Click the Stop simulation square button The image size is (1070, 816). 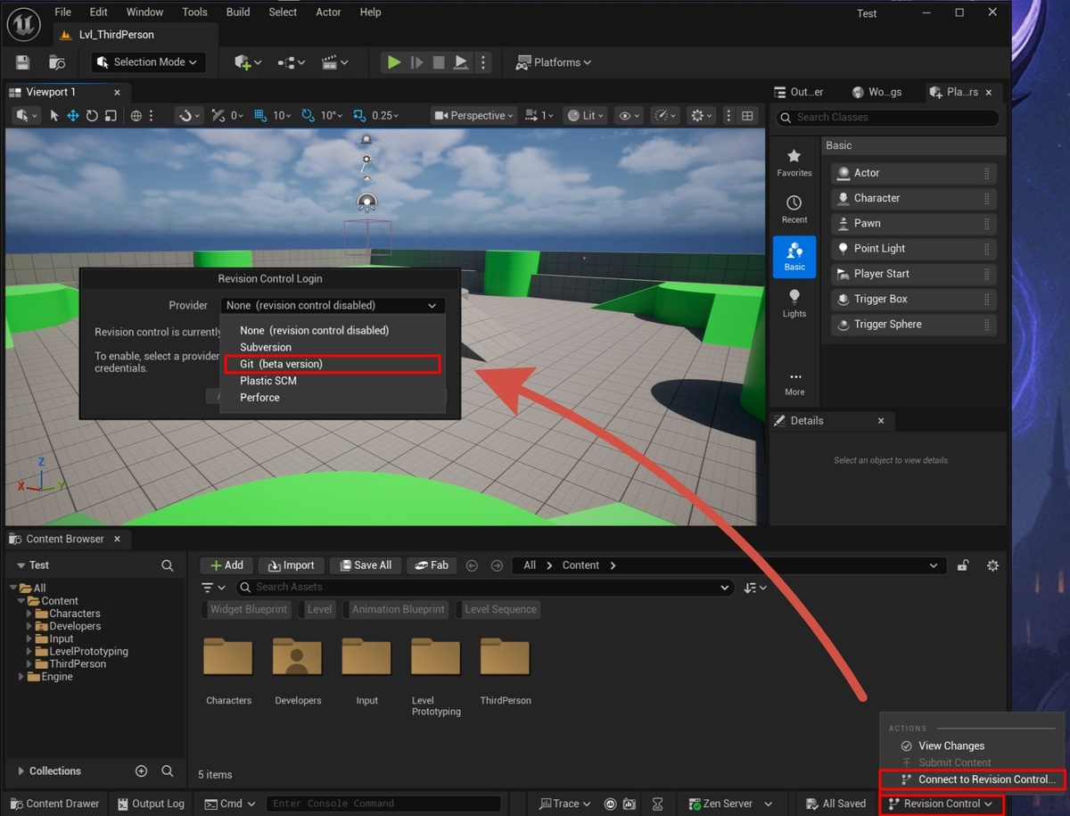click(439, 62)
